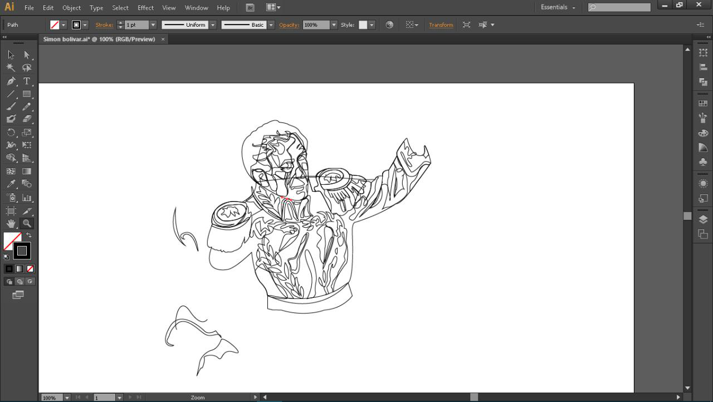Viewport: 713px width, 402px height.
Task: Launch Adobe Bridge from the Br icon
Action: tap(250, 8)
